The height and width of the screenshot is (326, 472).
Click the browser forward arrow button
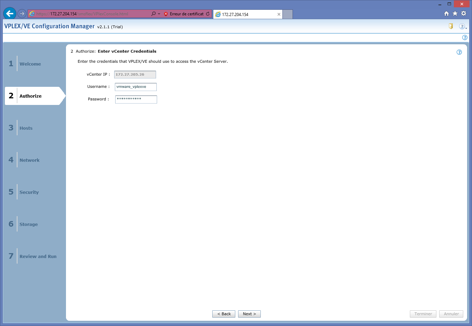click(x=22, y=14)
